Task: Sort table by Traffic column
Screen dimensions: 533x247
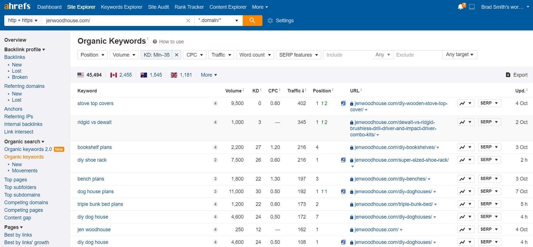Action: point(296,91)
